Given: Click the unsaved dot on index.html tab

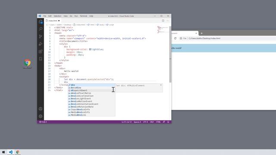Looking at the screenshot, I should pos(59,21).
